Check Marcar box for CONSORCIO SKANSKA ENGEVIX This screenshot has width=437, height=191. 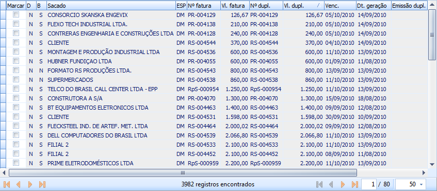pyautogui.click(x=16, y=15)
